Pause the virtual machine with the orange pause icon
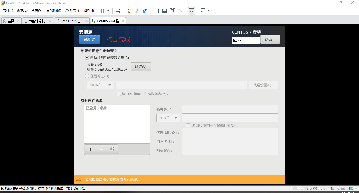The width and height of the screenshot is (359, 193). coord(103,11)
